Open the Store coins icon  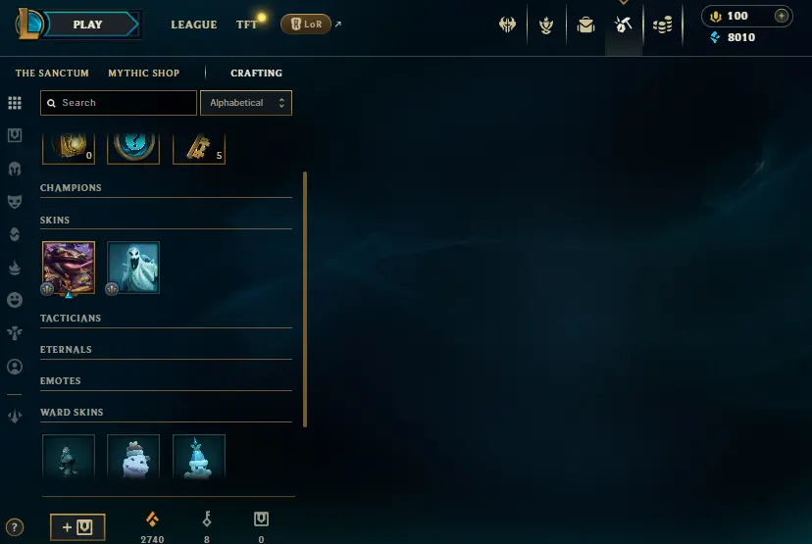[662, 25]
